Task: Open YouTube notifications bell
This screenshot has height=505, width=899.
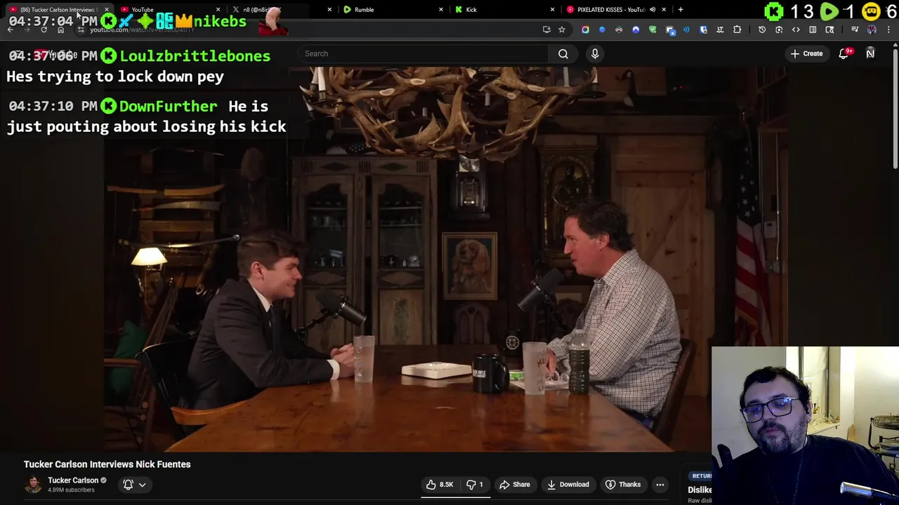Action: point(844,53)
